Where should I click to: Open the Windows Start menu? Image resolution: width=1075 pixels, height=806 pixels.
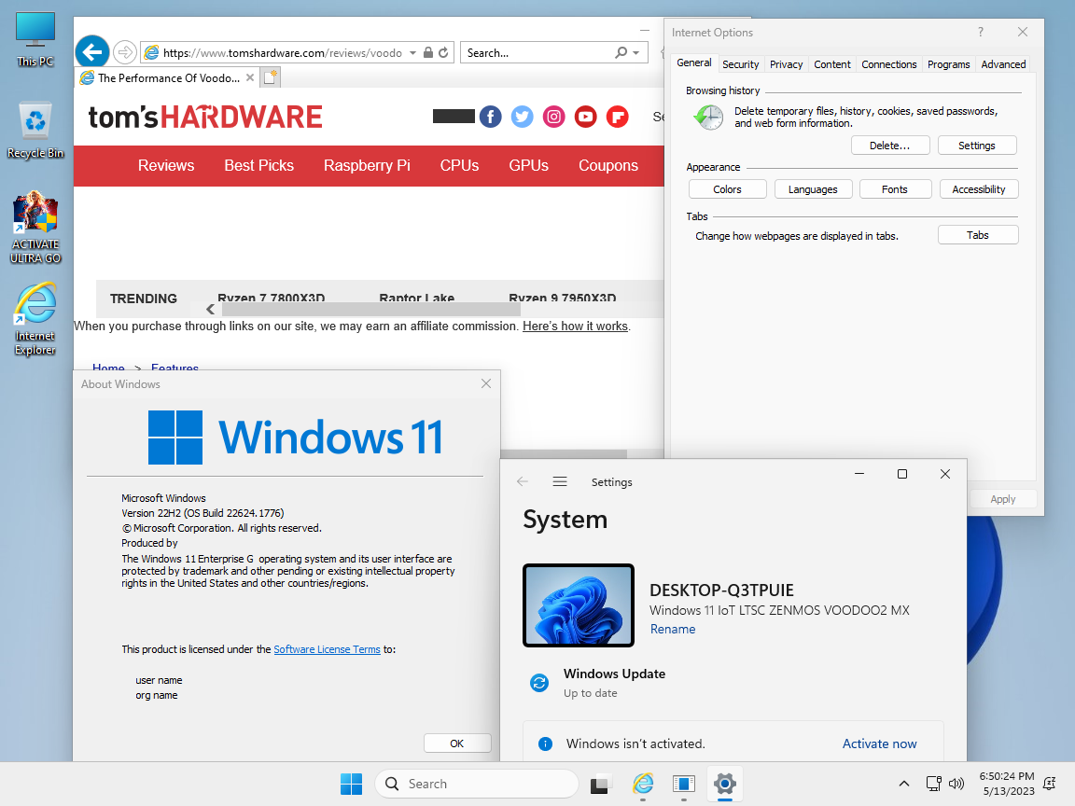(351, 784)
